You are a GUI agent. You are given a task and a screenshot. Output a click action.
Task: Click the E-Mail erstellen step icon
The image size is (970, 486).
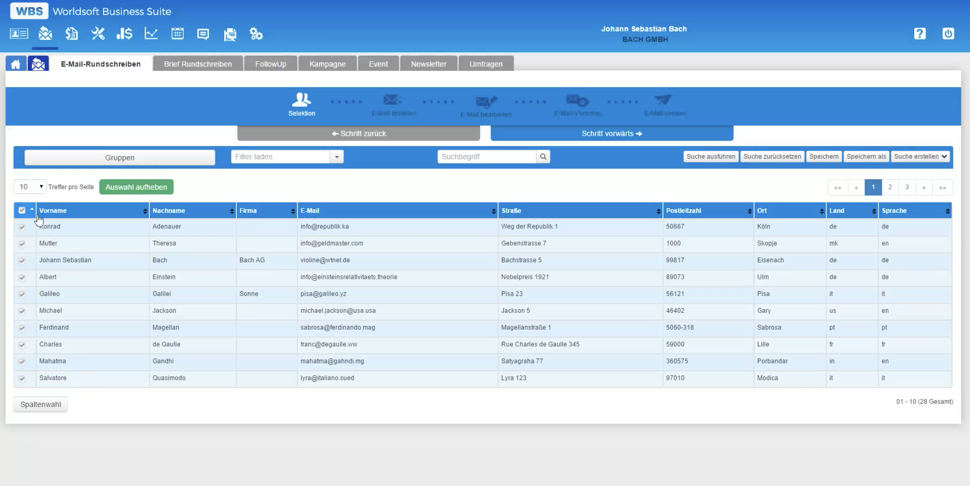pyautogui.click(x=393, y=100)
